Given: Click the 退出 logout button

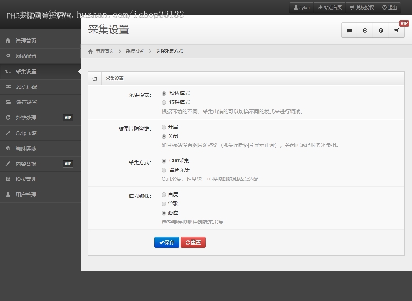Looking at the screenshot, I should pyautogui.click(x=389, y=8).
